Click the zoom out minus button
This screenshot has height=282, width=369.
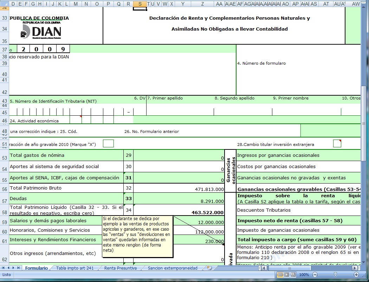(x=315, y=275)
